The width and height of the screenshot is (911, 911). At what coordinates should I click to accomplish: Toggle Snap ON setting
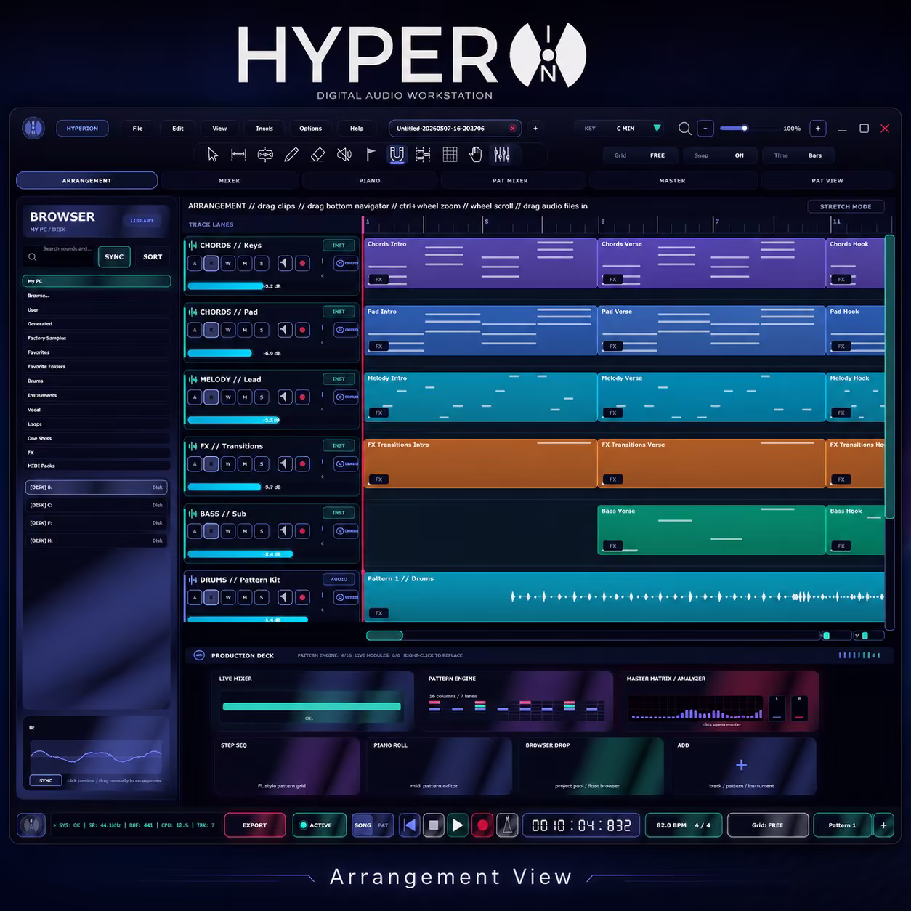click(719, 155)
